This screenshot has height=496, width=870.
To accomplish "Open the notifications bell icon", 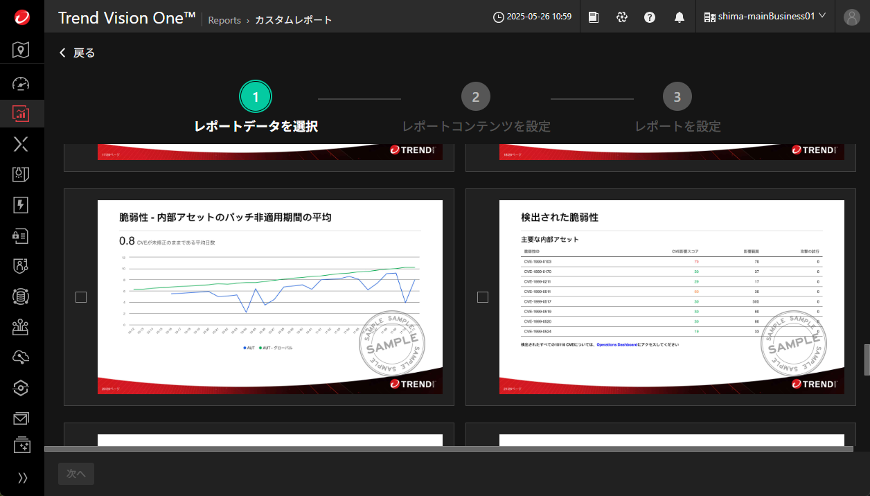I will pos(680,17).
